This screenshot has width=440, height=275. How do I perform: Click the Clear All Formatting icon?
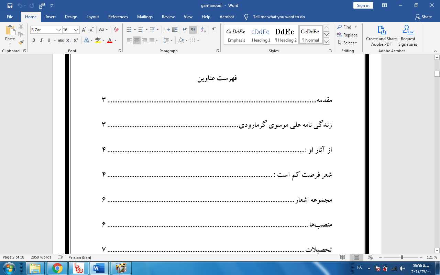pyautogui.click(x=116, y=30)
